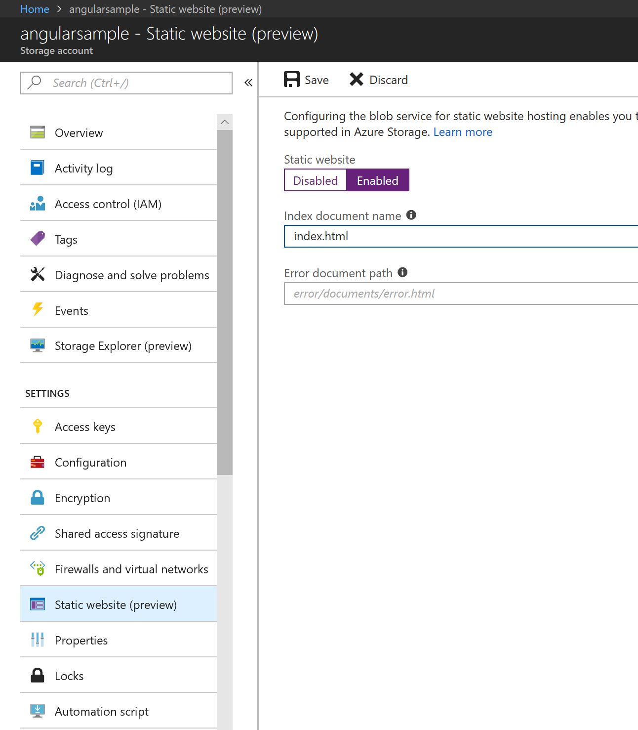Click the Error document path input field
638x730 pixels.
point(461,294)
